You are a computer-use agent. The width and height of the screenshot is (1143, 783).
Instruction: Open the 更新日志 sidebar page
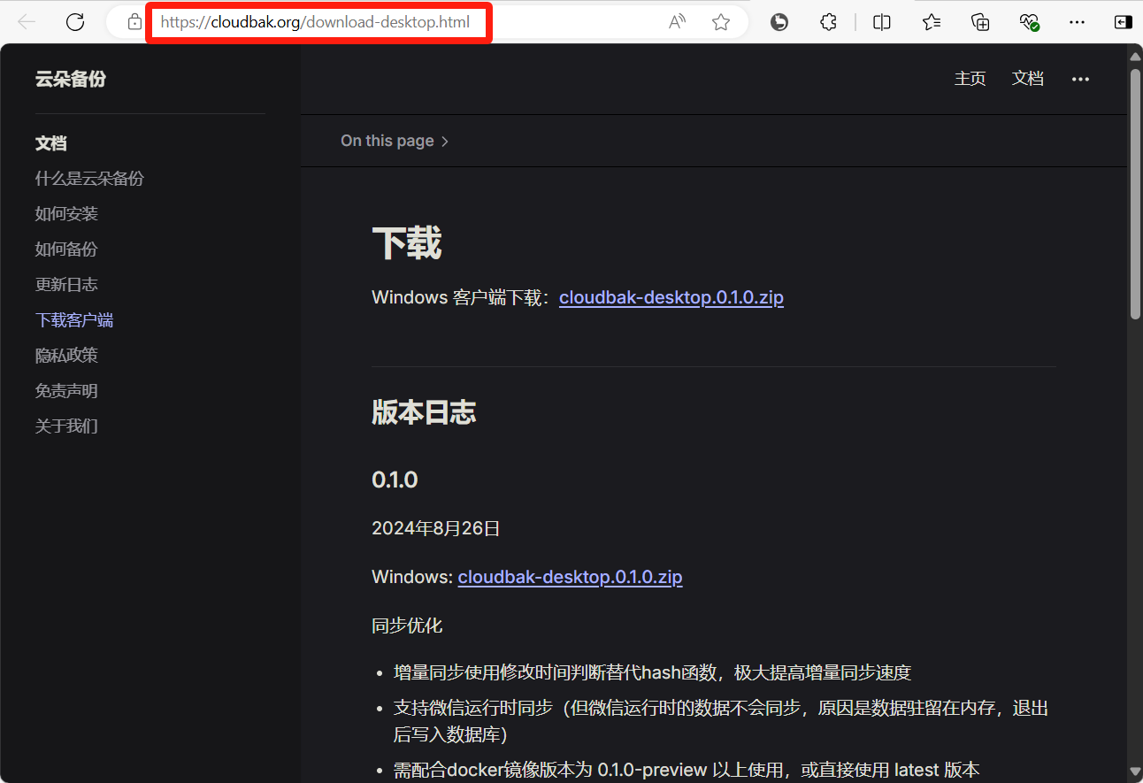coord(66,285)
